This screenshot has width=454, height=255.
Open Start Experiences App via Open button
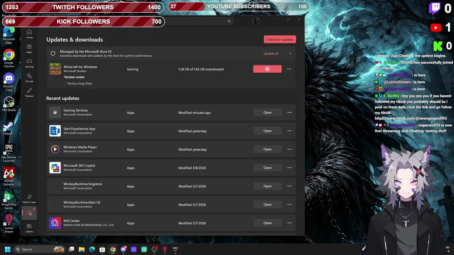click(x=267, y=131)
